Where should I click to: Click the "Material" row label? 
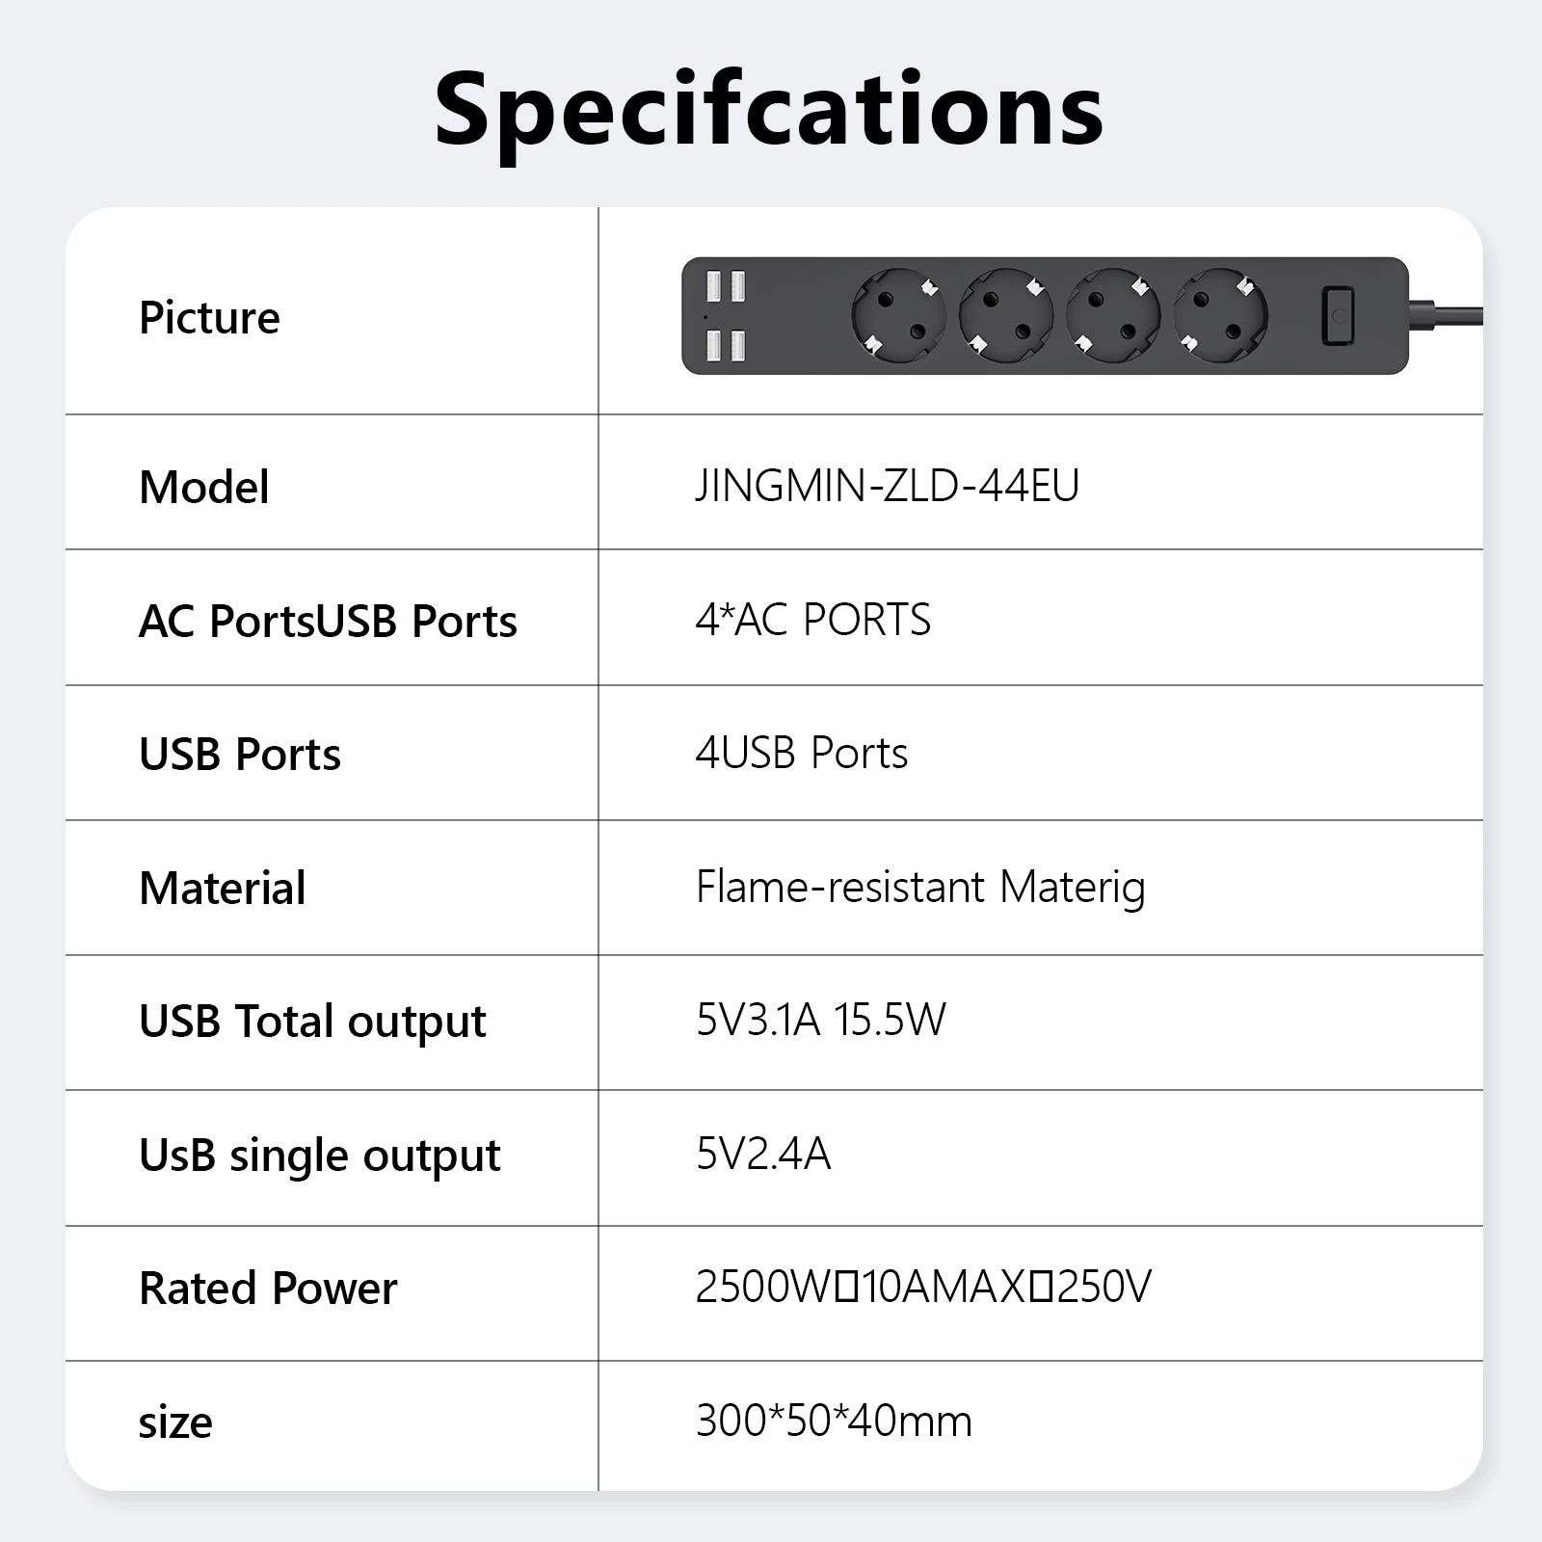click(223, 888)
